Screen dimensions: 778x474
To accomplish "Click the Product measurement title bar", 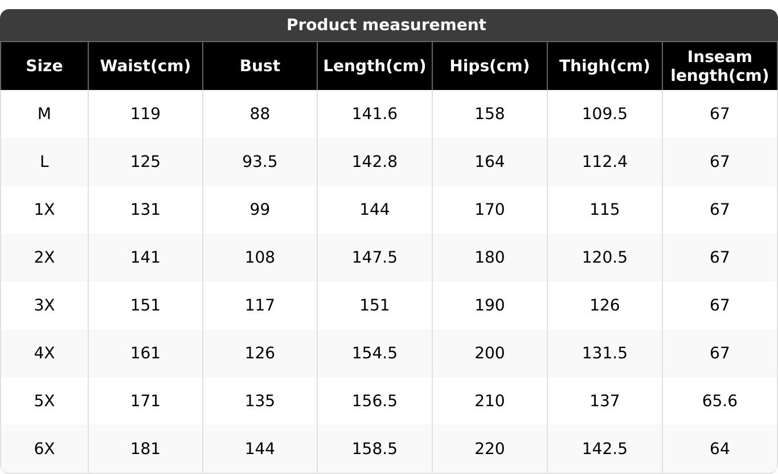I will point(386,25).
